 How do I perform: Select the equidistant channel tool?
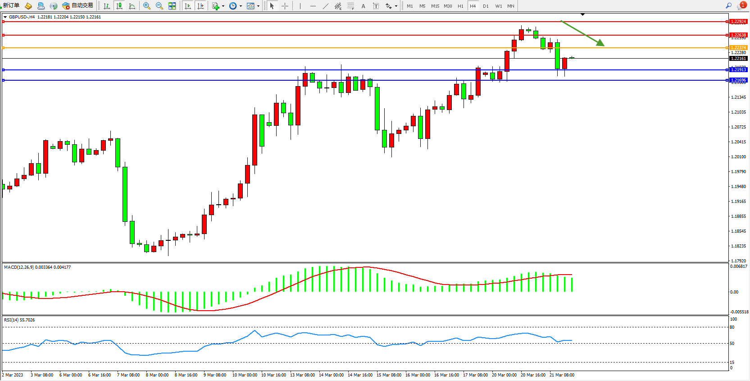tap(338, 6)
